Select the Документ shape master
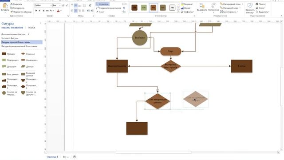284x160 pixels. [9, 67]
